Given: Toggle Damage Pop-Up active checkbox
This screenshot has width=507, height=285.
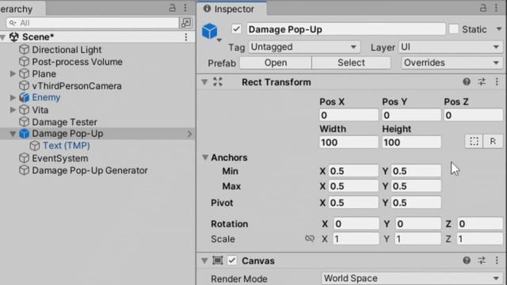Looking at the screenshot, I should coord(236,29).
